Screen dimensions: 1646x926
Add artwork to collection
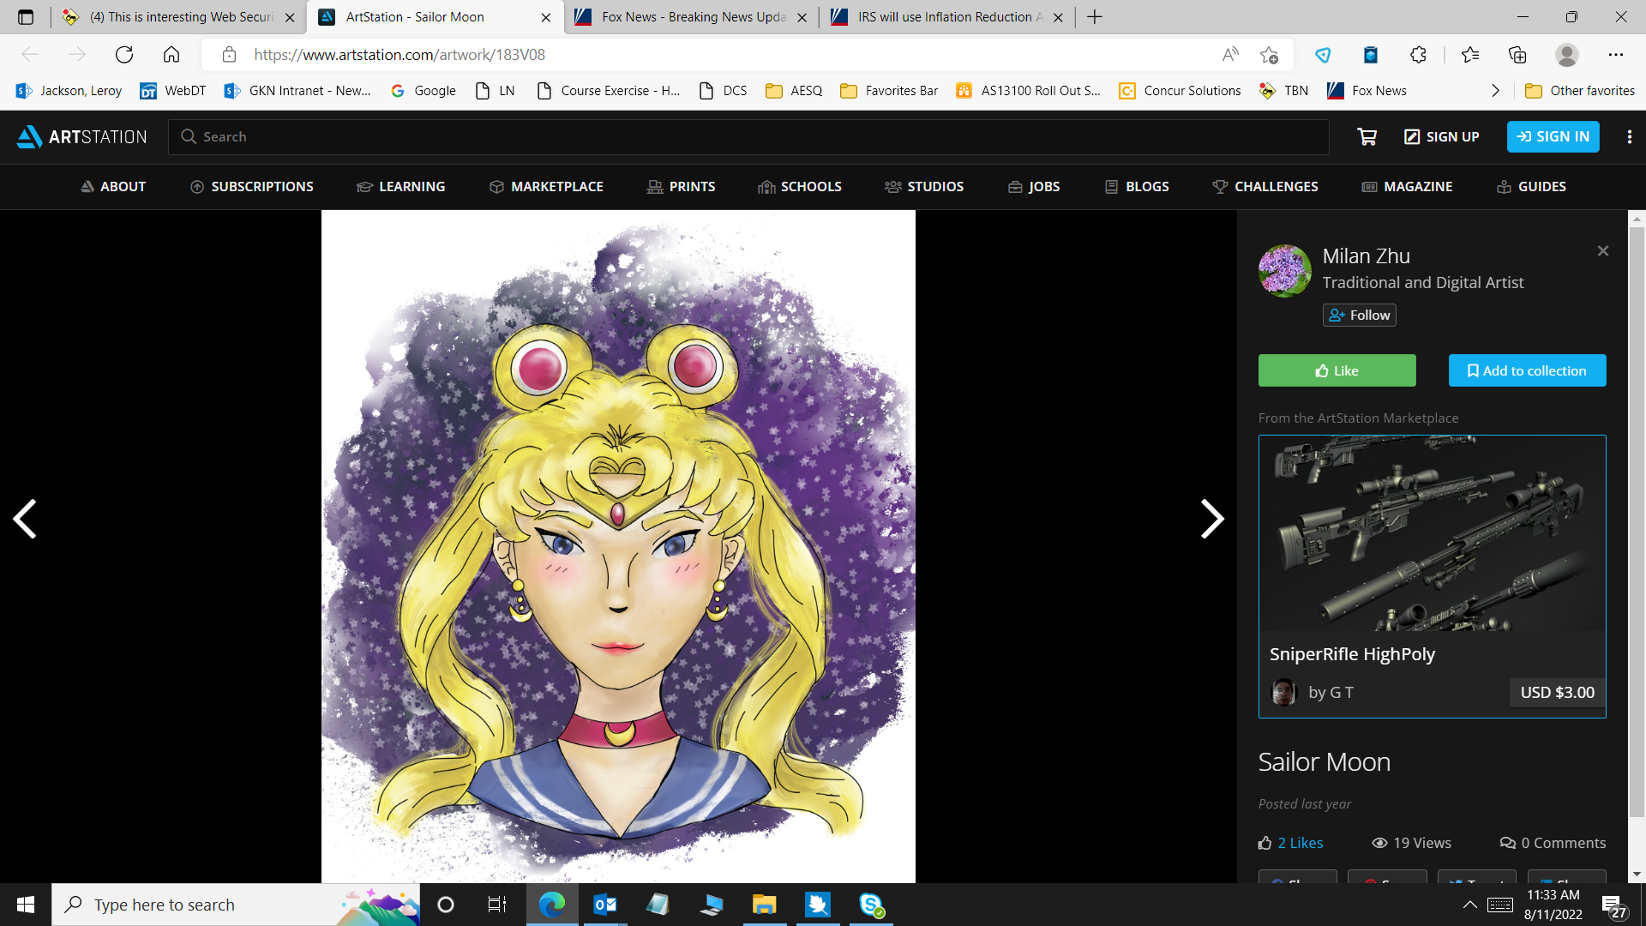(1528, 370)
